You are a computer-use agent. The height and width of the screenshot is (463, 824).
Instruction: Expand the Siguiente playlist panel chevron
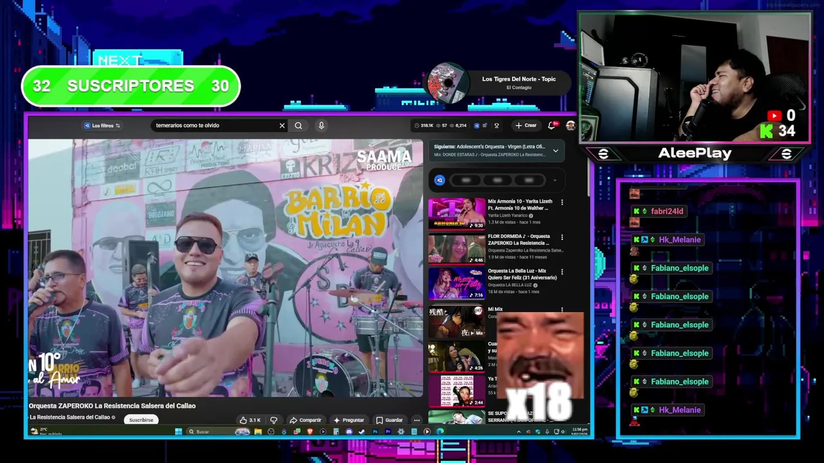(556, 150)
